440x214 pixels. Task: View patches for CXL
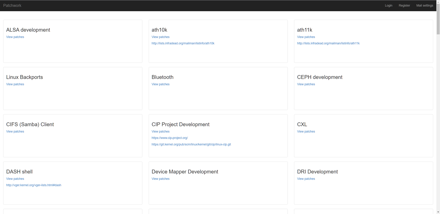pos(306,131)
